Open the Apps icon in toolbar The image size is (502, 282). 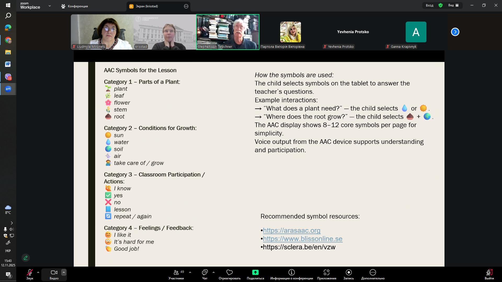click(x=326, y=273)
